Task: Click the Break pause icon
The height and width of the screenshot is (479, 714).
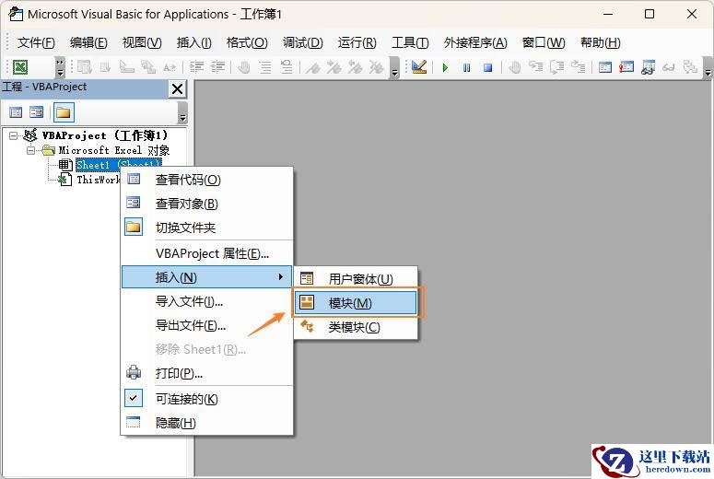Action: [x=467, y=68]
